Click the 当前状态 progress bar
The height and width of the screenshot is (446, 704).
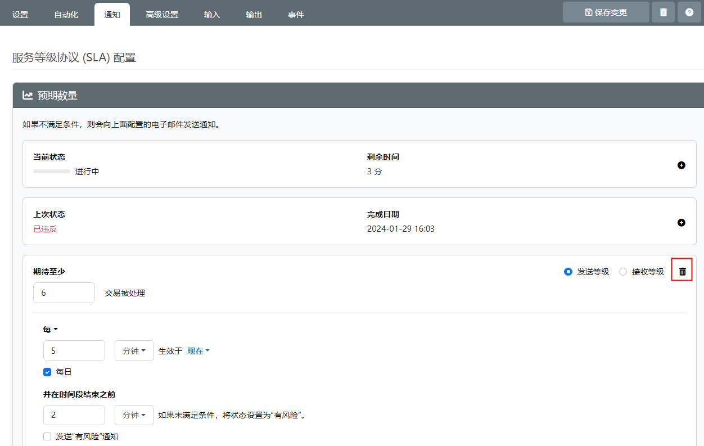click(x=52, y=172)
